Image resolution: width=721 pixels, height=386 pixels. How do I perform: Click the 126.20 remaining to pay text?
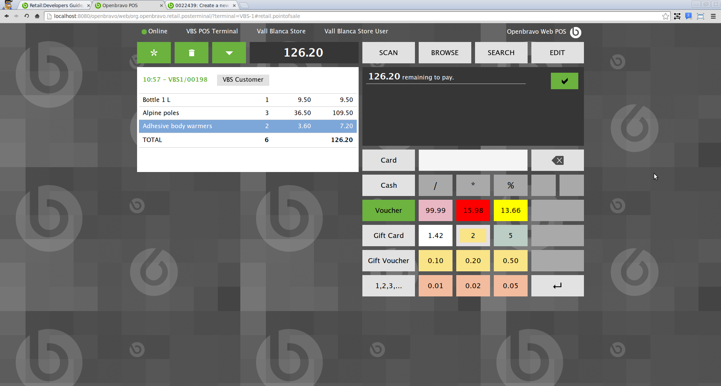pos(411,77)
